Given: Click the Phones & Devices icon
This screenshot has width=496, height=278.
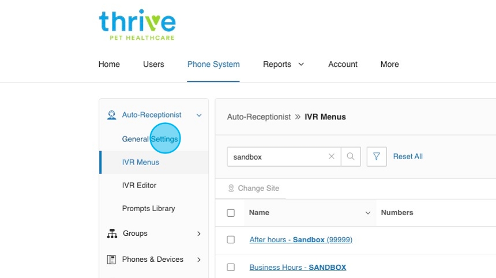Looking at the screenshot, I should click(x=112, y=260).
